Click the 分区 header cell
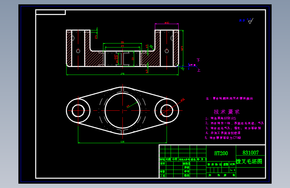The height and width of the screenshot is (188, 290). (175, 159)
